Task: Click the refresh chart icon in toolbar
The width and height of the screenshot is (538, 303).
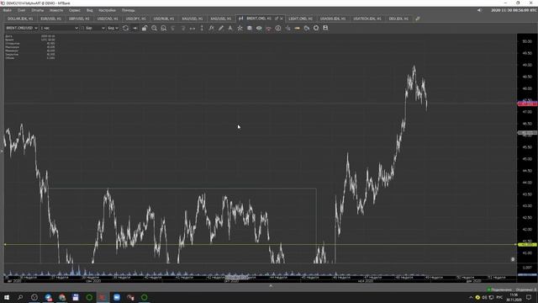Action: point(125,28)
